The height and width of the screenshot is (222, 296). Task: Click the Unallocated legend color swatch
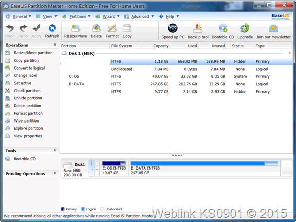[x=103, y=209]
